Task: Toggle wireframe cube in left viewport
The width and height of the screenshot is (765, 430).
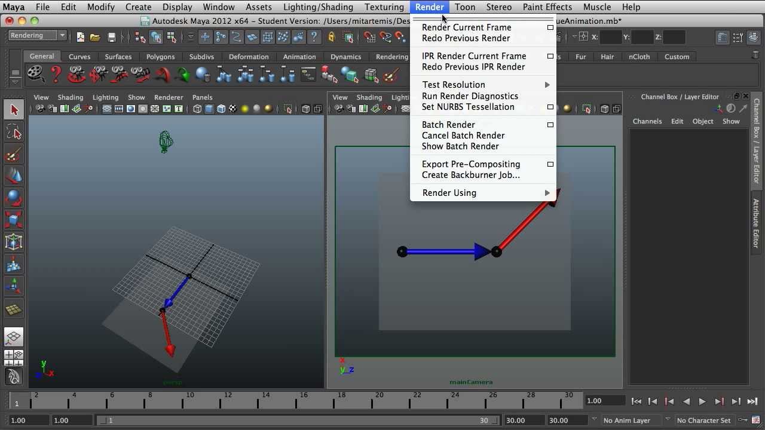Action: [x=197, y=109]
